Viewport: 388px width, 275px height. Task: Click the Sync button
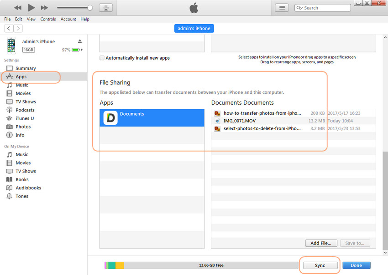click(x=320, y=265)
